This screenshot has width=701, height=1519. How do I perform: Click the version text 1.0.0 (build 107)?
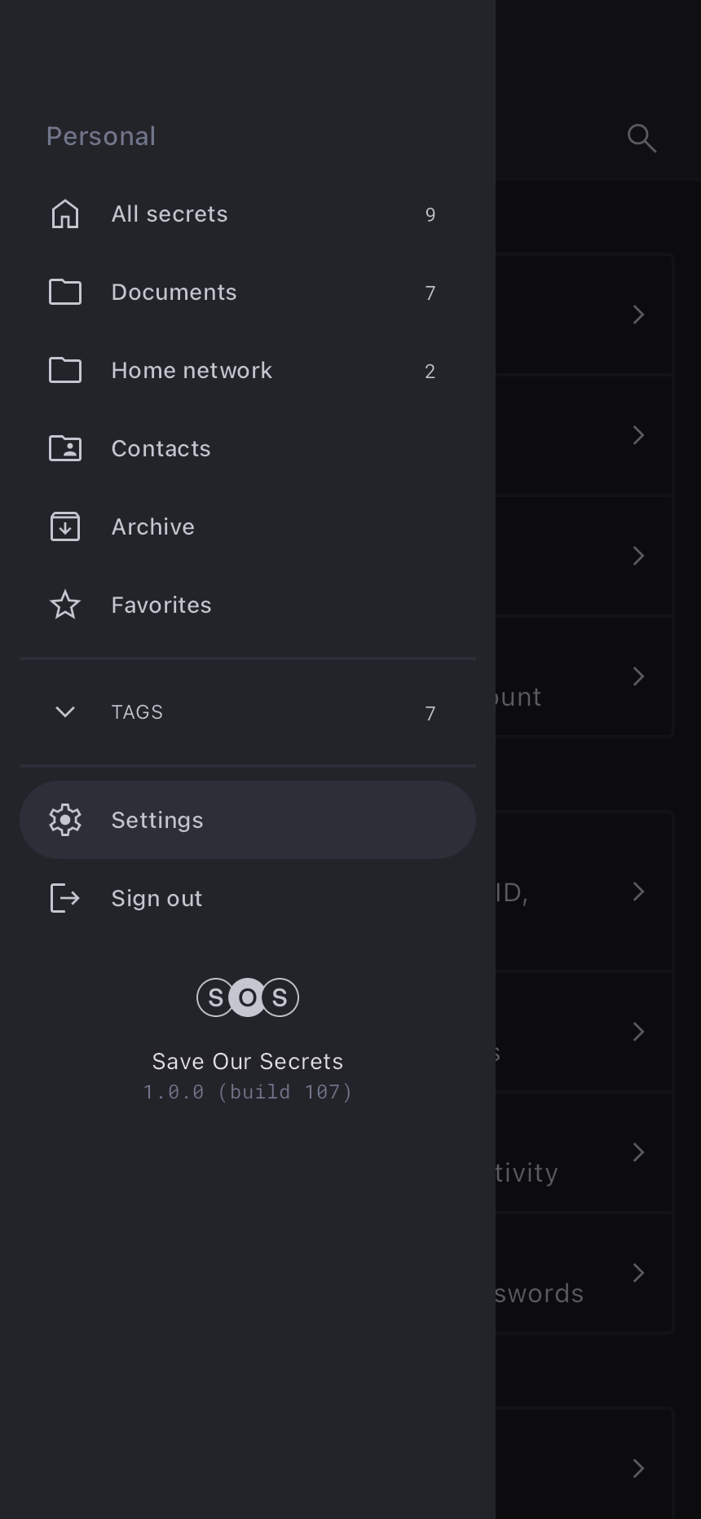(x=248, y=1092)
